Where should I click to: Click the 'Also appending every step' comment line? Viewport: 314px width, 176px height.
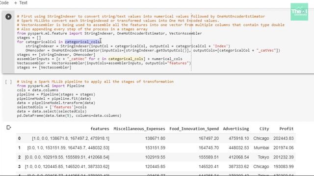82,29
